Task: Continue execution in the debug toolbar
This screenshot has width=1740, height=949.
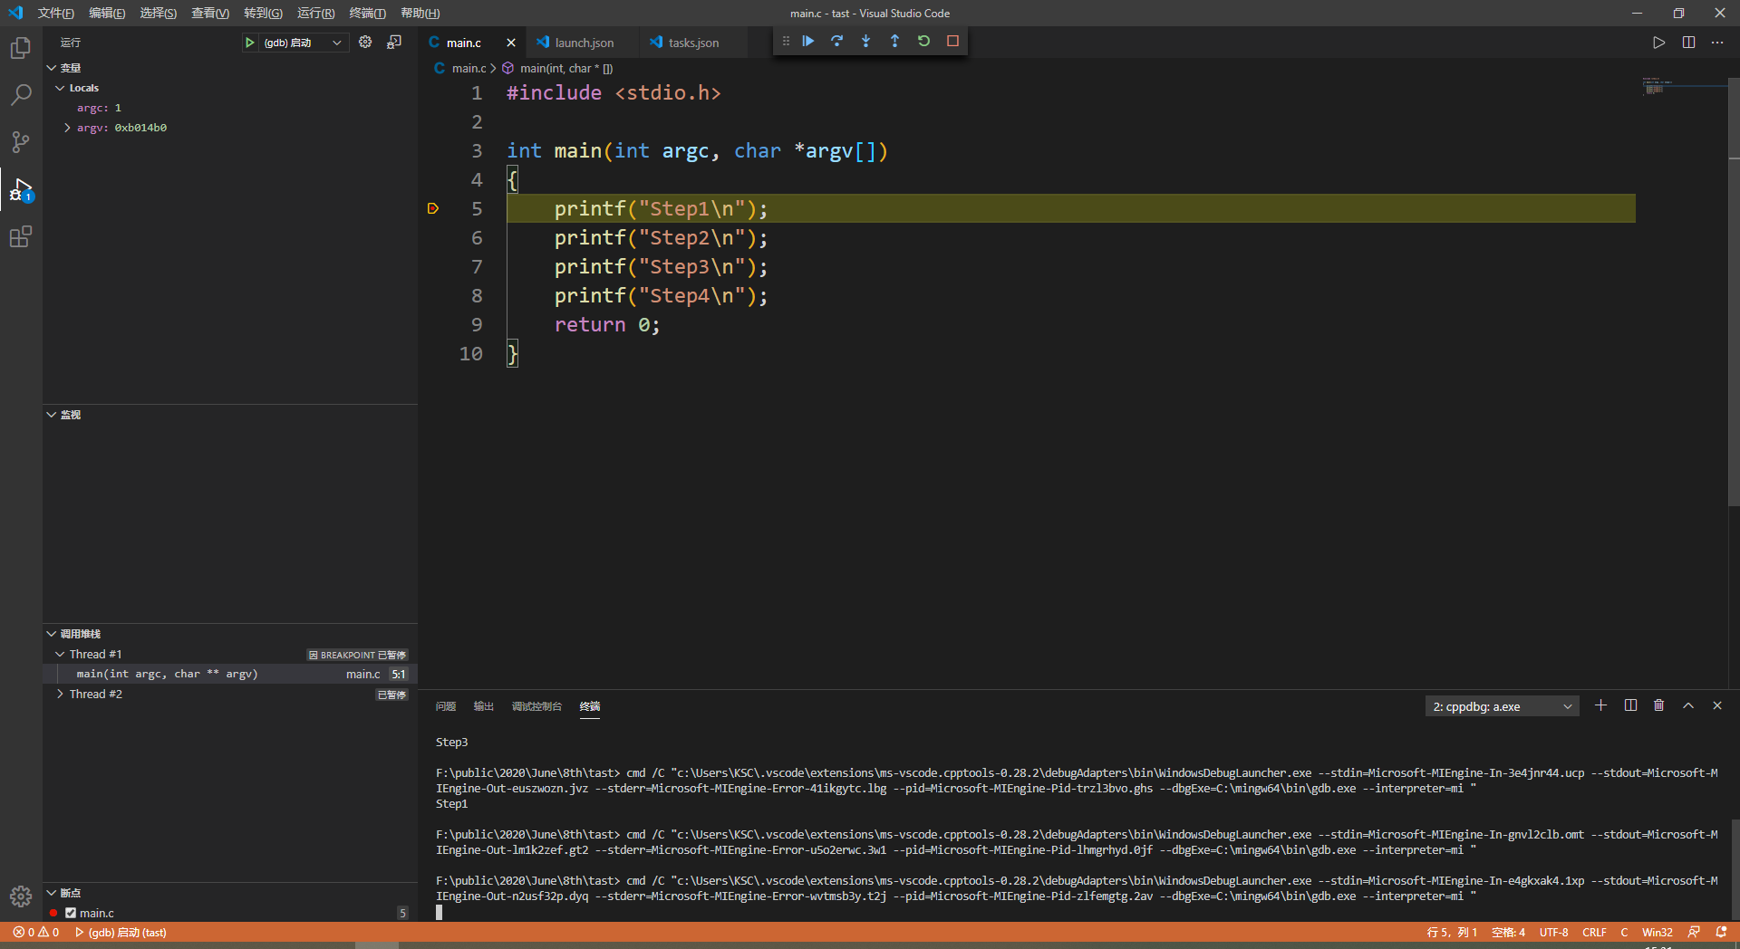Action: pyautogui.click(x=808, y=41)
